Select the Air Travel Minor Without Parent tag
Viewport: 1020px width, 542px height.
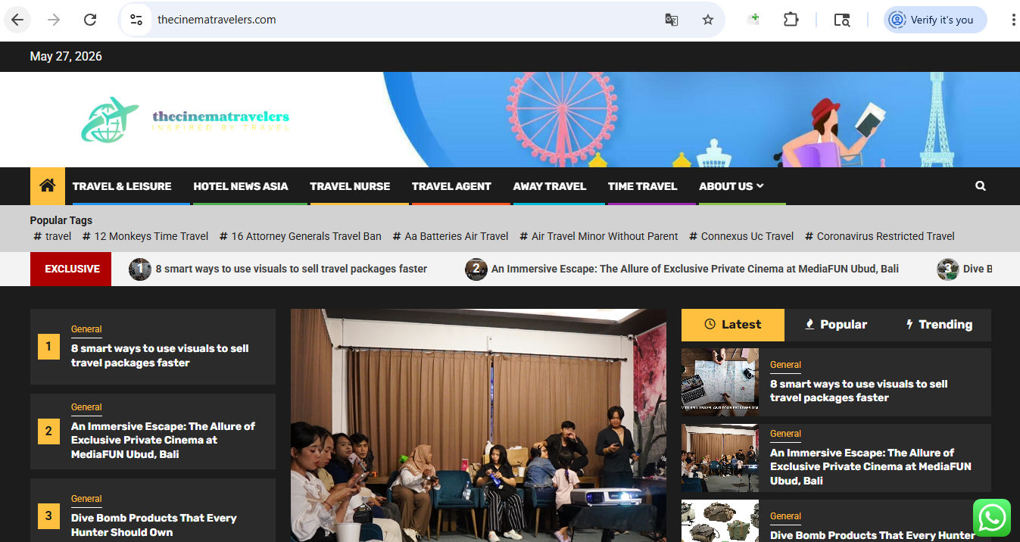[599, 236]
